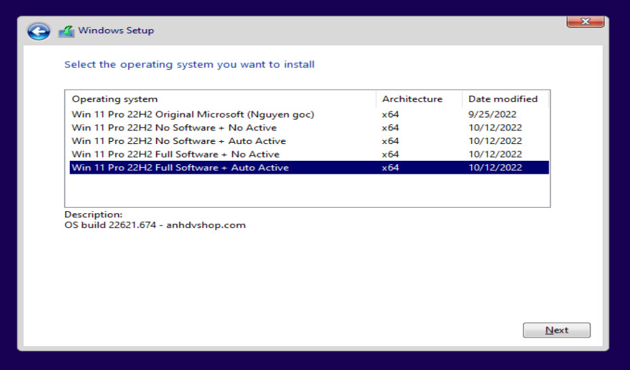This screenshot has height=370, width=630.
Task: Click the Operating system column header
Action: click(221, 99)
